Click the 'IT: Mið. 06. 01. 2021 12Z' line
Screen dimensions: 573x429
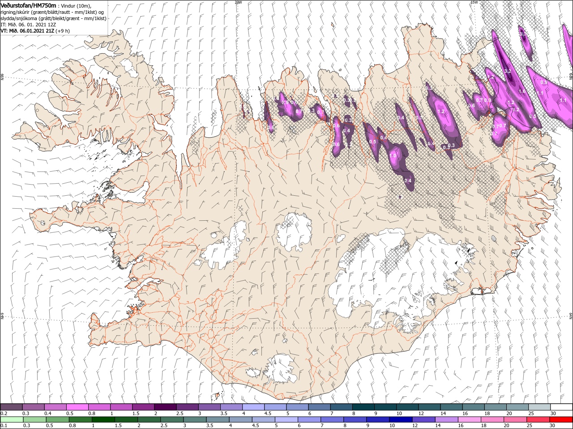point(29,25)
